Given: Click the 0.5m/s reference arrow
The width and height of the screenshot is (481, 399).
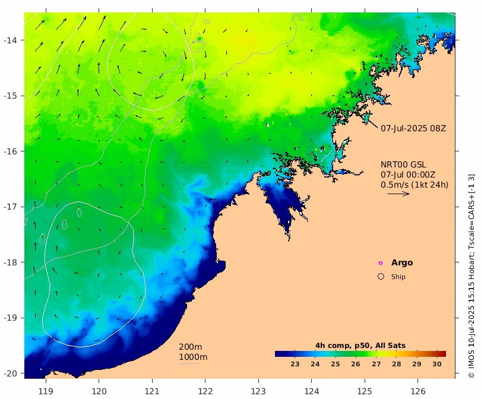Looking at the screenshot, I should coord(398,194).
